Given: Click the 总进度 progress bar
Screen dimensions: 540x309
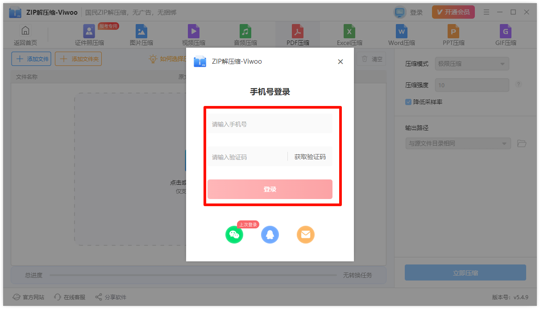Looking at the screenshot, I should (193, 275).
